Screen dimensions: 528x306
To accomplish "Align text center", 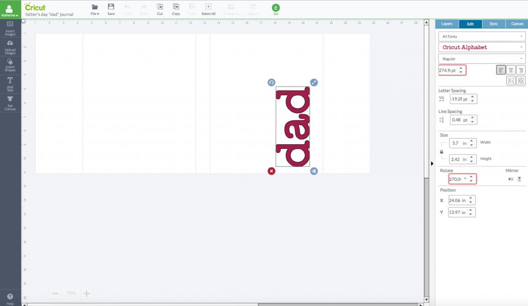I will (511, 70).
